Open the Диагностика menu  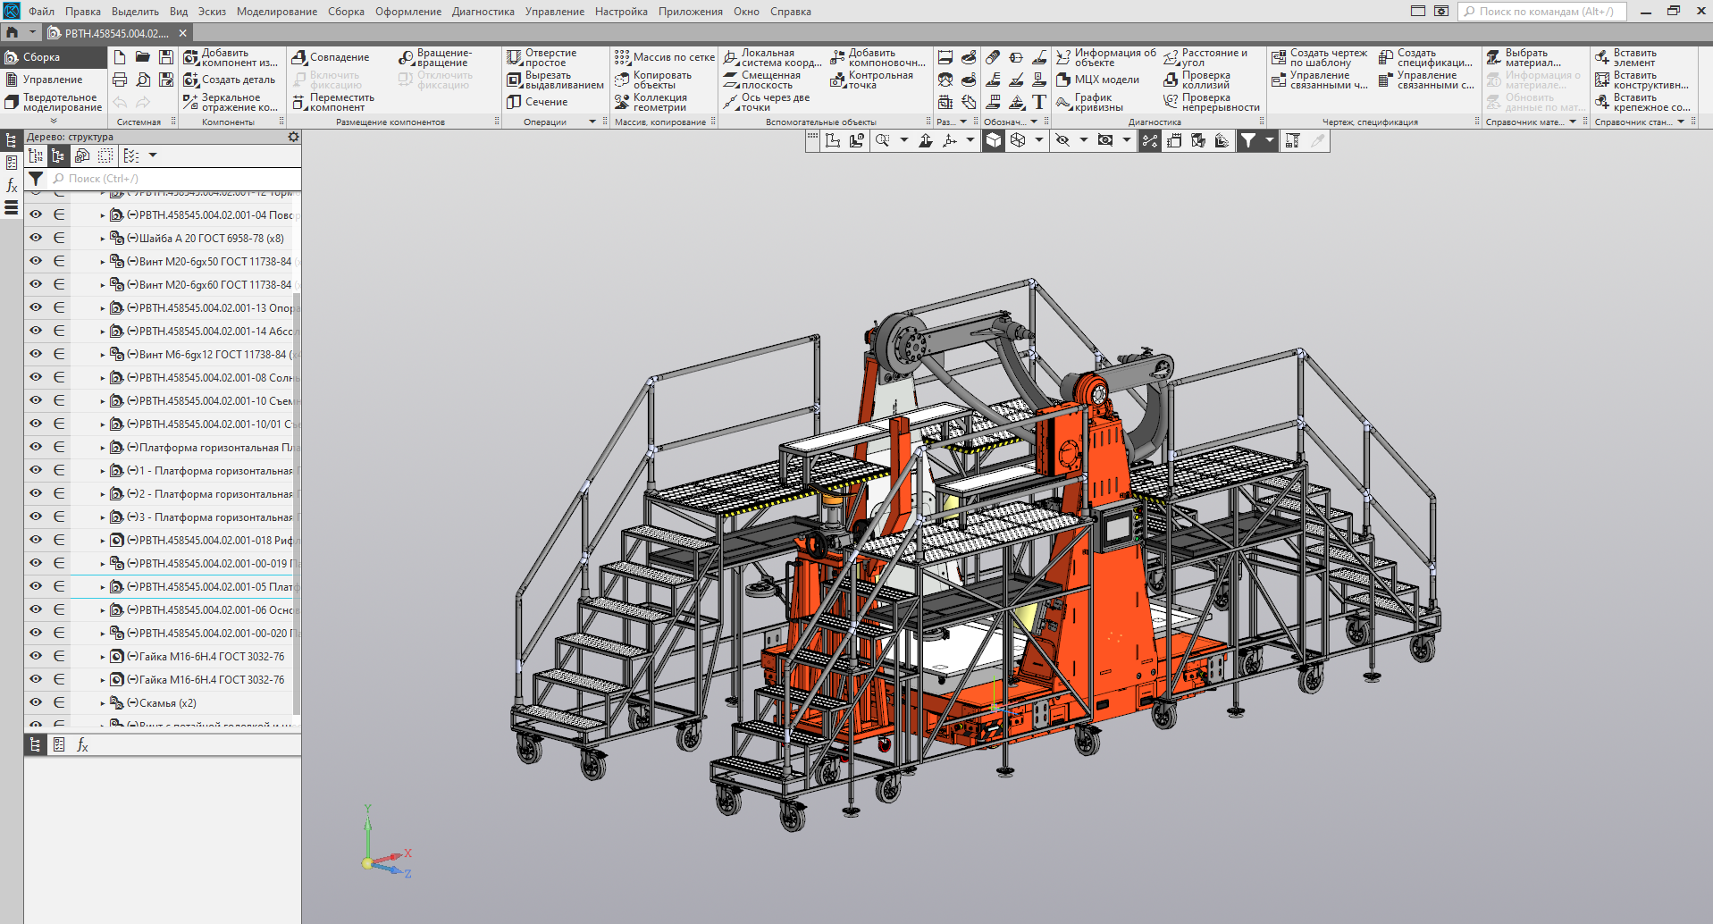pos(483,12)
